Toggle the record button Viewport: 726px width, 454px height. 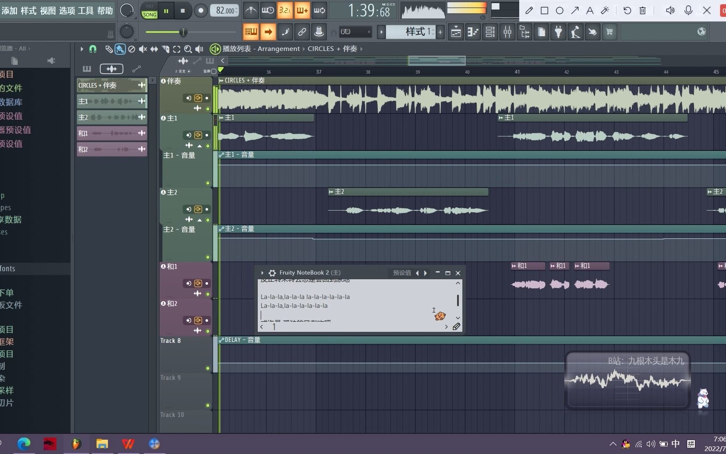click(x=201, y=11)
